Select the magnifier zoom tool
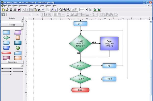This screenshot has width=153, height=101. point(61,10)
